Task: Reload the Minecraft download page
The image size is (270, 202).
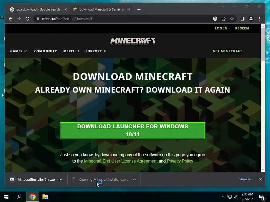Action: [x=27, y=19]
